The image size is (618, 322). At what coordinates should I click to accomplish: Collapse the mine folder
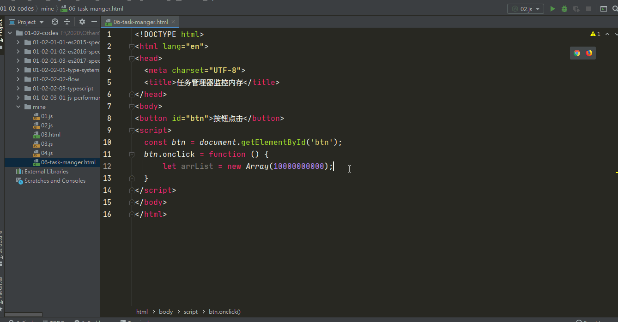tap(18, 107)
